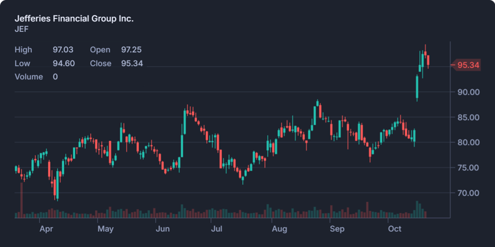Click the Open label in the legend

point(100,50)
